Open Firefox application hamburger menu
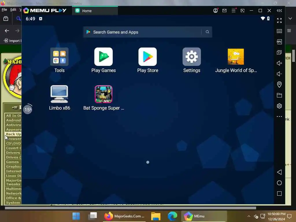Image resolution: width=296 pixels, height=222 pixels. point(289,31)
